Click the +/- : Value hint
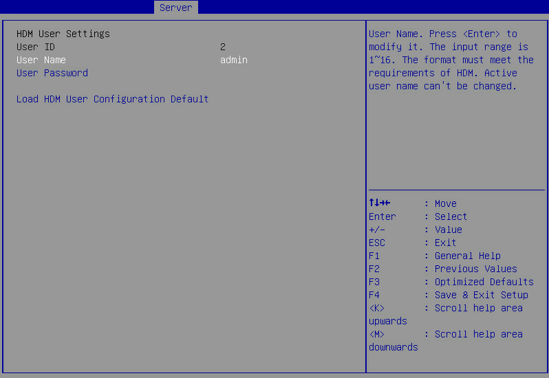Viewport: 549px width, 378px height. (x=416, y=230)
